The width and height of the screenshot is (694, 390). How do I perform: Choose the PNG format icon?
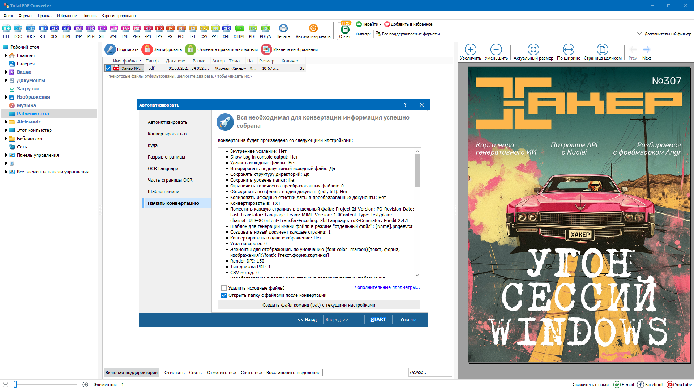click(136, 31)
